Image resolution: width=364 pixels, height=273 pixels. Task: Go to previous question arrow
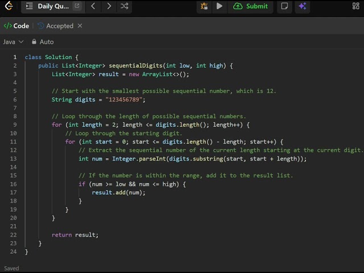click(93, 6)
